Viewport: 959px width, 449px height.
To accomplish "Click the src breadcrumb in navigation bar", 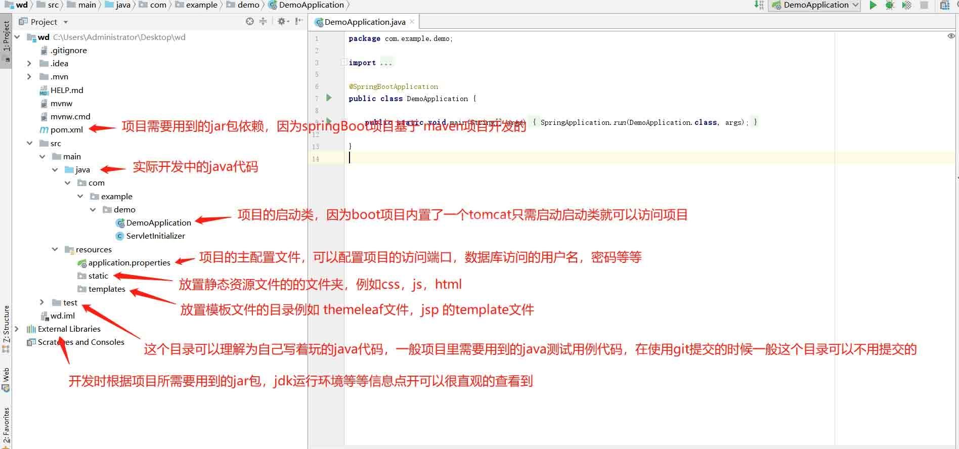I will [x=48, y=5].
